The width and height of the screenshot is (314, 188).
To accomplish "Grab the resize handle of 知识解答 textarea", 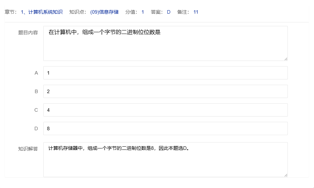I will (286, 175).
